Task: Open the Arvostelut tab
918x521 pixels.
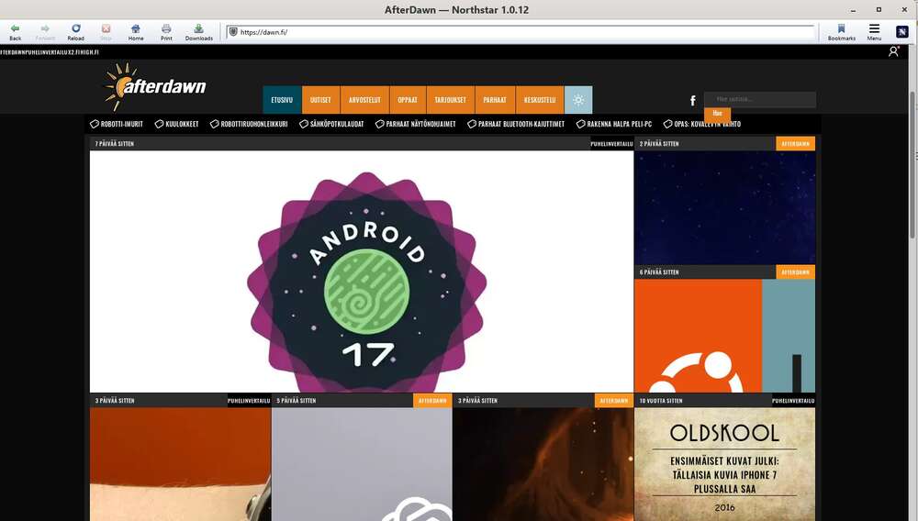Action: (x=364, y=100)
